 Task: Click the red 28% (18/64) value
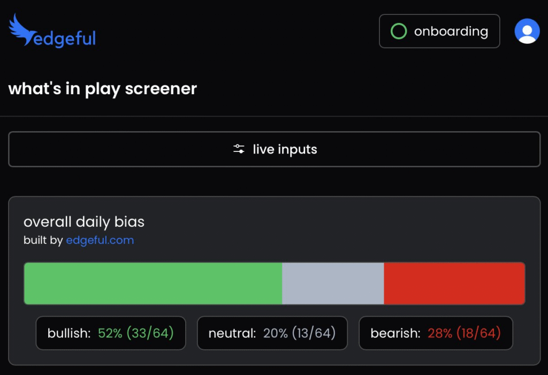[464, 333]
